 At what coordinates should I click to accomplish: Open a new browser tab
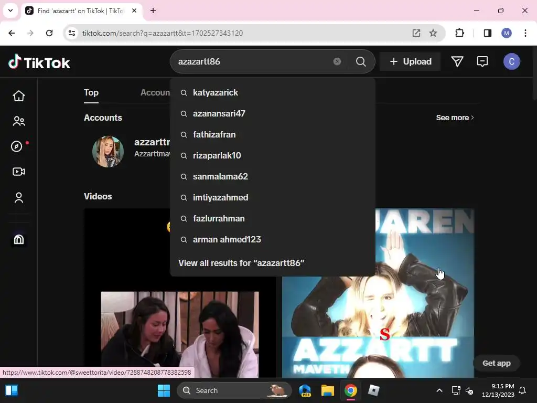click(x=153, y=10)
